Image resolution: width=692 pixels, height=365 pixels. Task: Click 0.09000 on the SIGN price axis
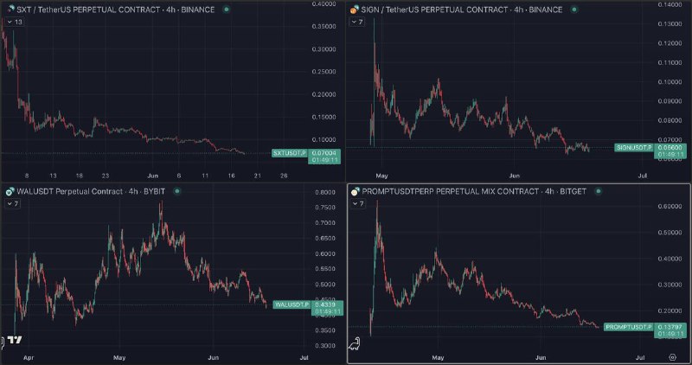[670, 101]
